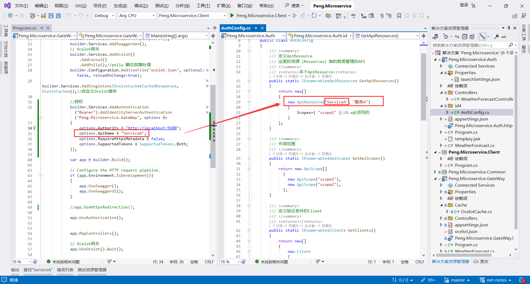Start debugging Peng.Microservice.Client with the green run button
The width and height of the screenshot is (530, 284).
232,16
